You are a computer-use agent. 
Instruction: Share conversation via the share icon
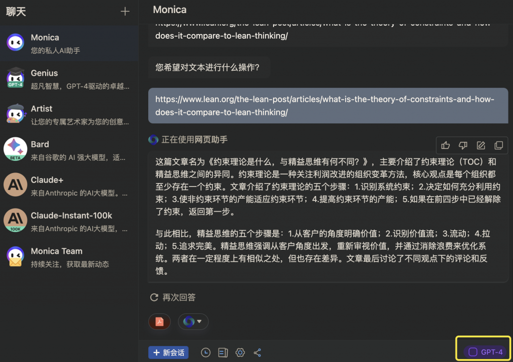tap(258, 352)
